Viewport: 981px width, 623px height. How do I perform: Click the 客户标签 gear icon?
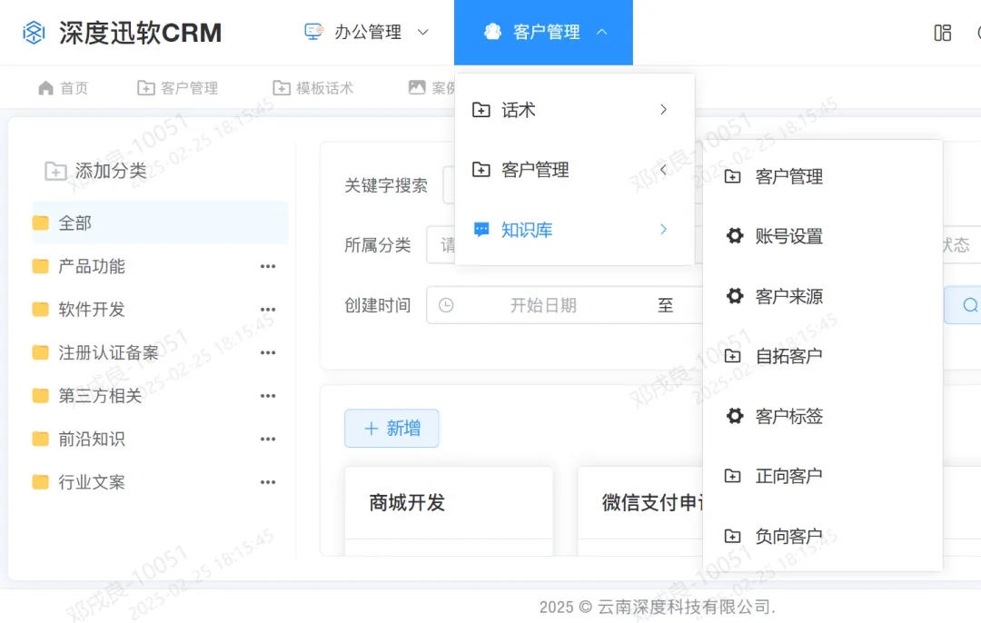(735, 416)
